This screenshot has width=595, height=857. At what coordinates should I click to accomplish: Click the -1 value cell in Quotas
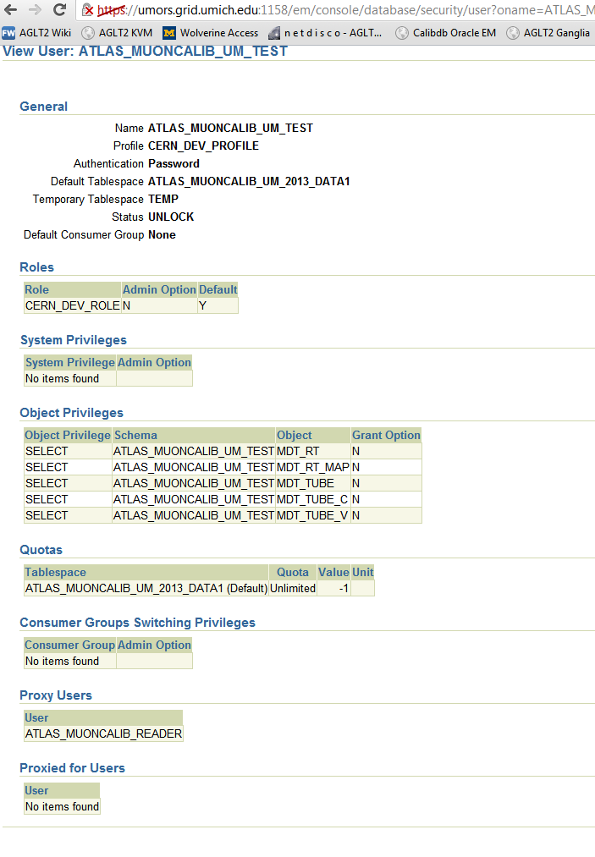pos(333,588)
